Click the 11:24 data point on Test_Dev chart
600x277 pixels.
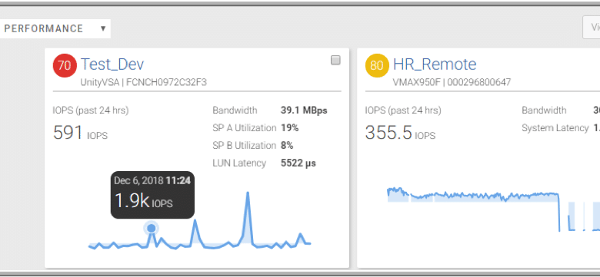[x=151, y=228]
